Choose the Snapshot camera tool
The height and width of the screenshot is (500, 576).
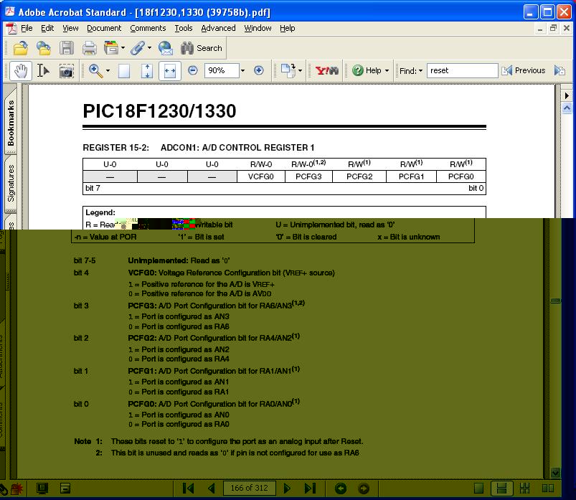[x=66, y=71]
